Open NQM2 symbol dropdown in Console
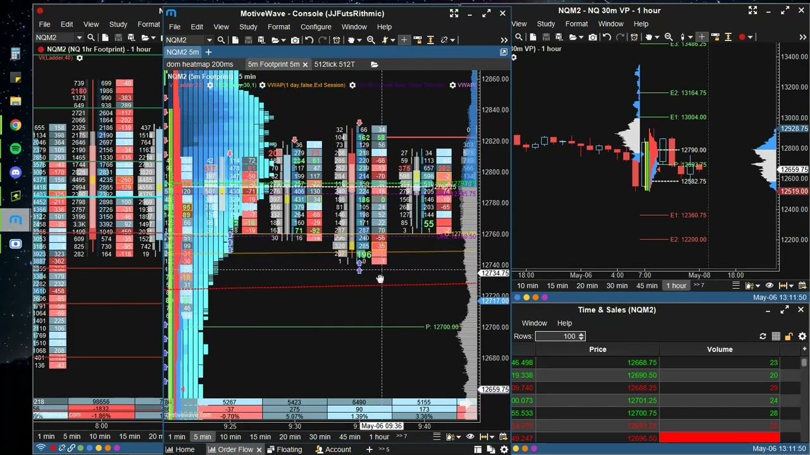810x455 pixels. (x=209, y=40)
